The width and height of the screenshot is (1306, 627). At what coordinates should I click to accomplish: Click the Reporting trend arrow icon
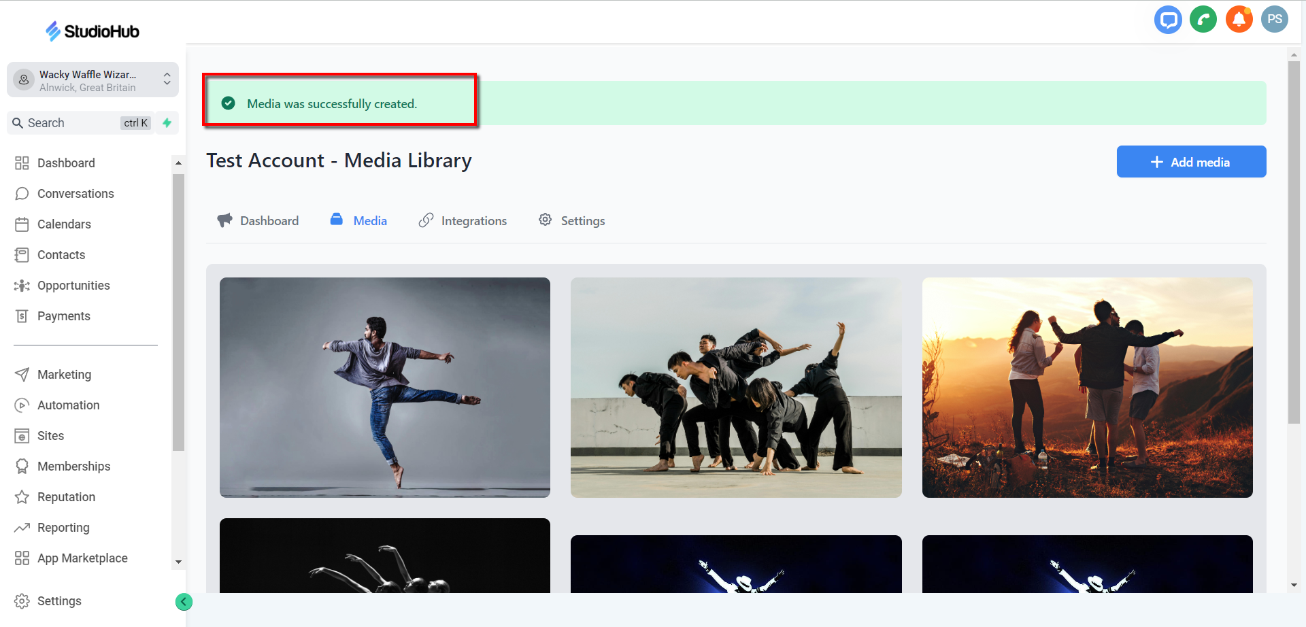22,528
